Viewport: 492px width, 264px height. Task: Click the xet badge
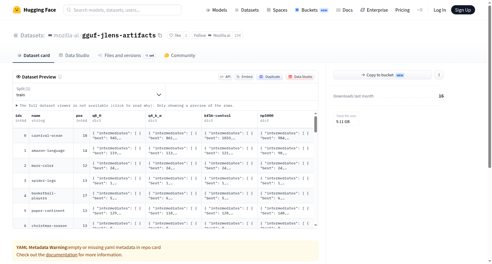149,55
